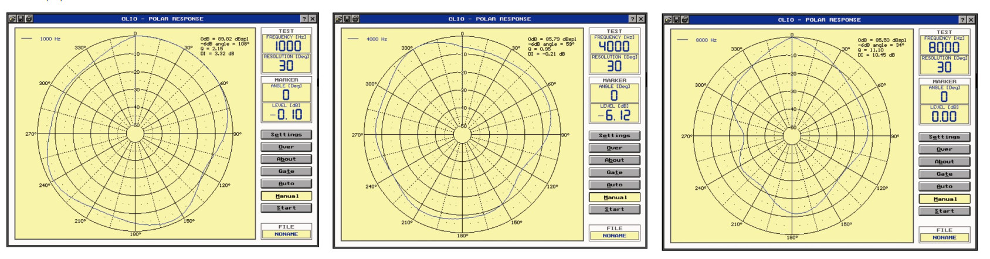Click the open file icon in 8000 Hz window
The width and height of the screenshot is (990, 259).
668,20
